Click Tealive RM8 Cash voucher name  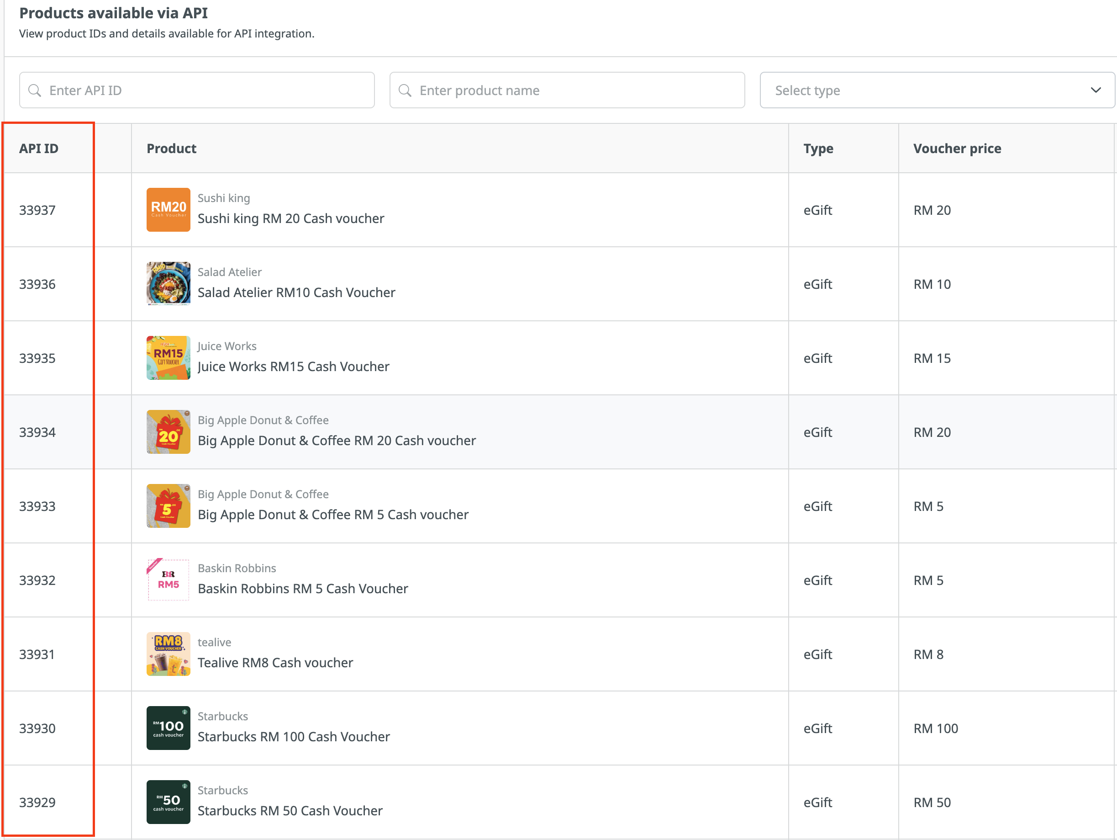pos(275,663)
